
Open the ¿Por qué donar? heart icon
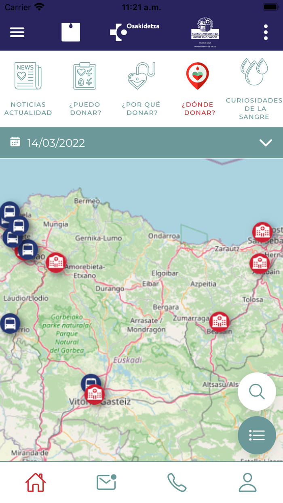click(x=141, y=76)
